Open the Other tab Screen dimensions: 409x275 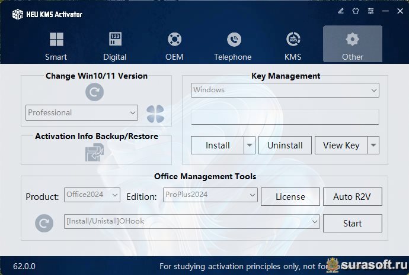[353, 45]
